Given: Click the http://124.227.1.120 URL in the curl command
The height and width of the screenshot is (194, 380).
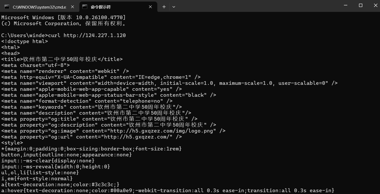Looking at the screenshot, I should click(x=94, y=35).
